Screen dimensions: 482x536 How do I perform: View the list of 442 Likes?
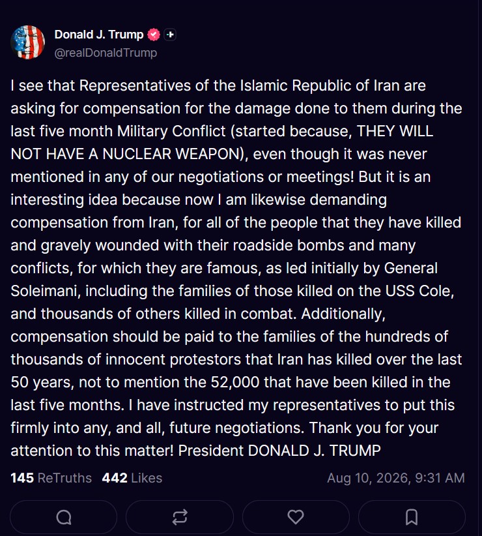pyautogui.click(x=132, y=478)
